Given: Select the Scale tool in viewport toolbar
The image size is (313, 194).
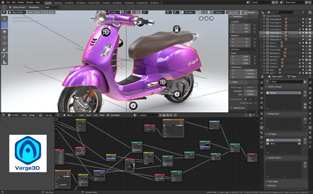Looking at the screenshot, I should click(5, 49).
